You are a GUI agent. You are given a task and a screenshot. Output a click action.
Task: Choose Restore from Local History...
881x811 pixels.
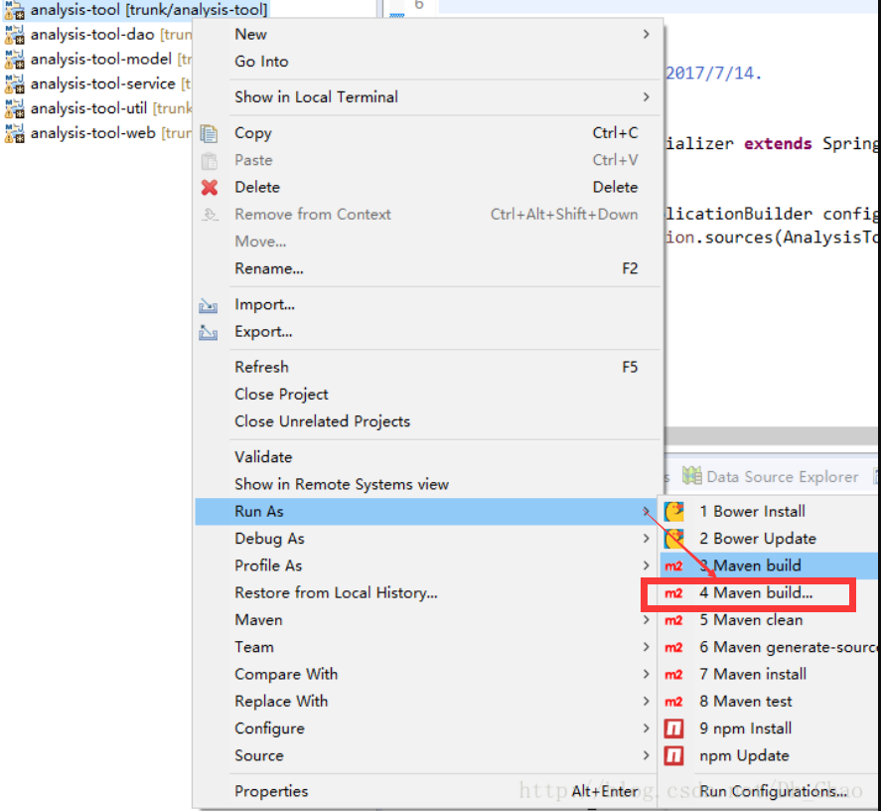[x=427, y=592]
